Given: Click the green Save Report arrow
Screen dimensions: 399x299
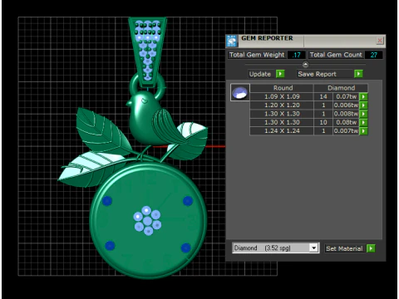Looking at the screenshot, I should click(358, 74).
